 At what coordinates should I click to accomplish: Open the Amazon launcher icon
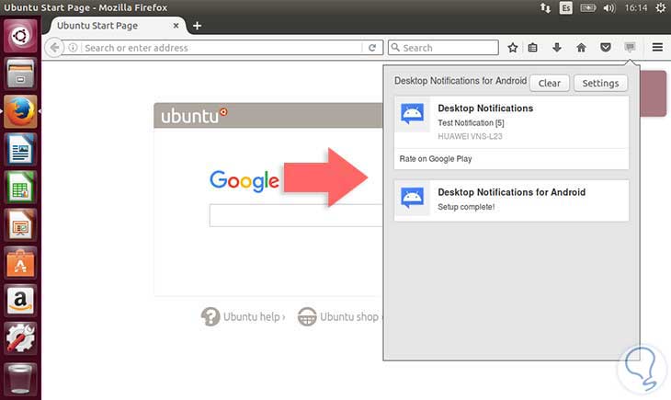click(20, 301)
